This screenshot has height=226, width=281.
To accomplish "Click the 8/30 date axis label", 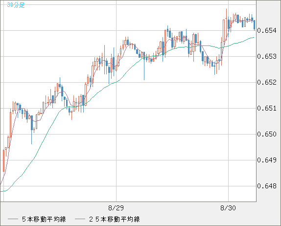I will (x=228, y=208).
